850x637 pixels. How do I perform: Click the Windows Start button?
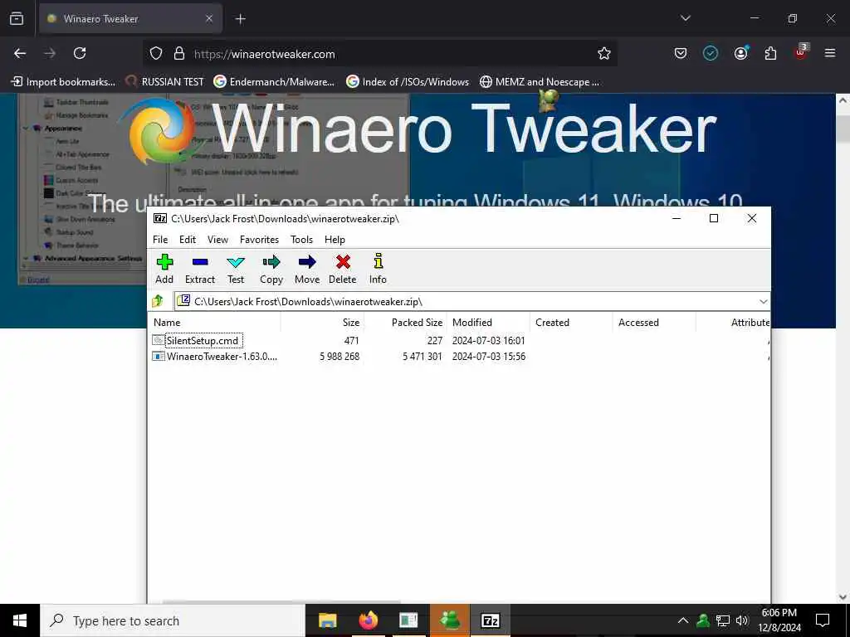pos(20,620)
